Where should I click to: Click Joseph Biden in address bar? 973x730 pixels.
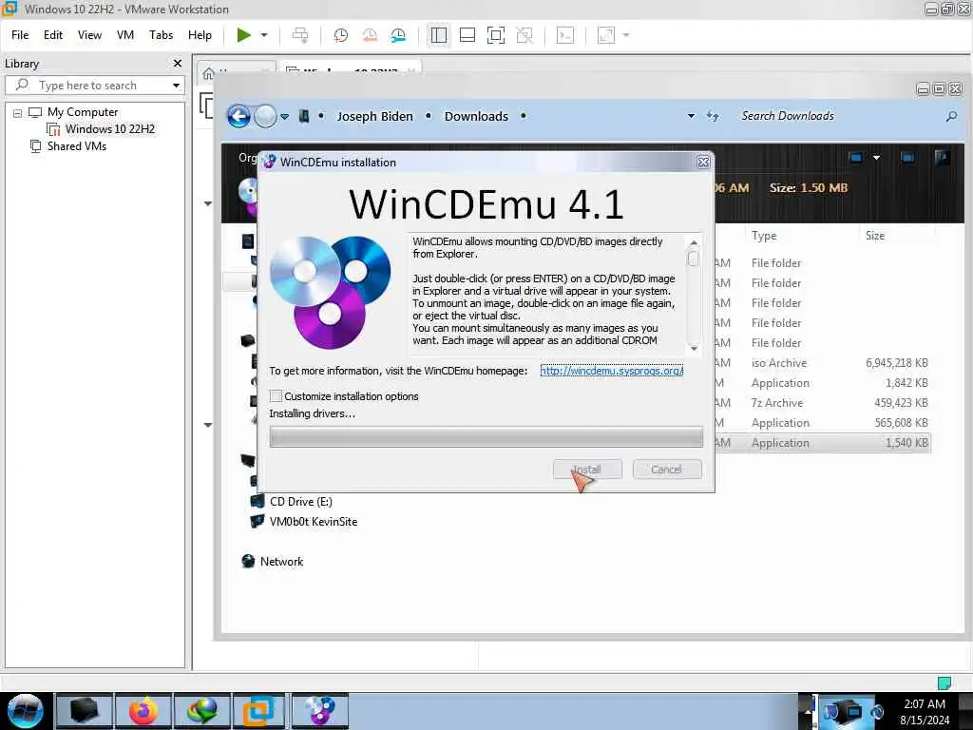pyautogui.click(x=374, y=117)
